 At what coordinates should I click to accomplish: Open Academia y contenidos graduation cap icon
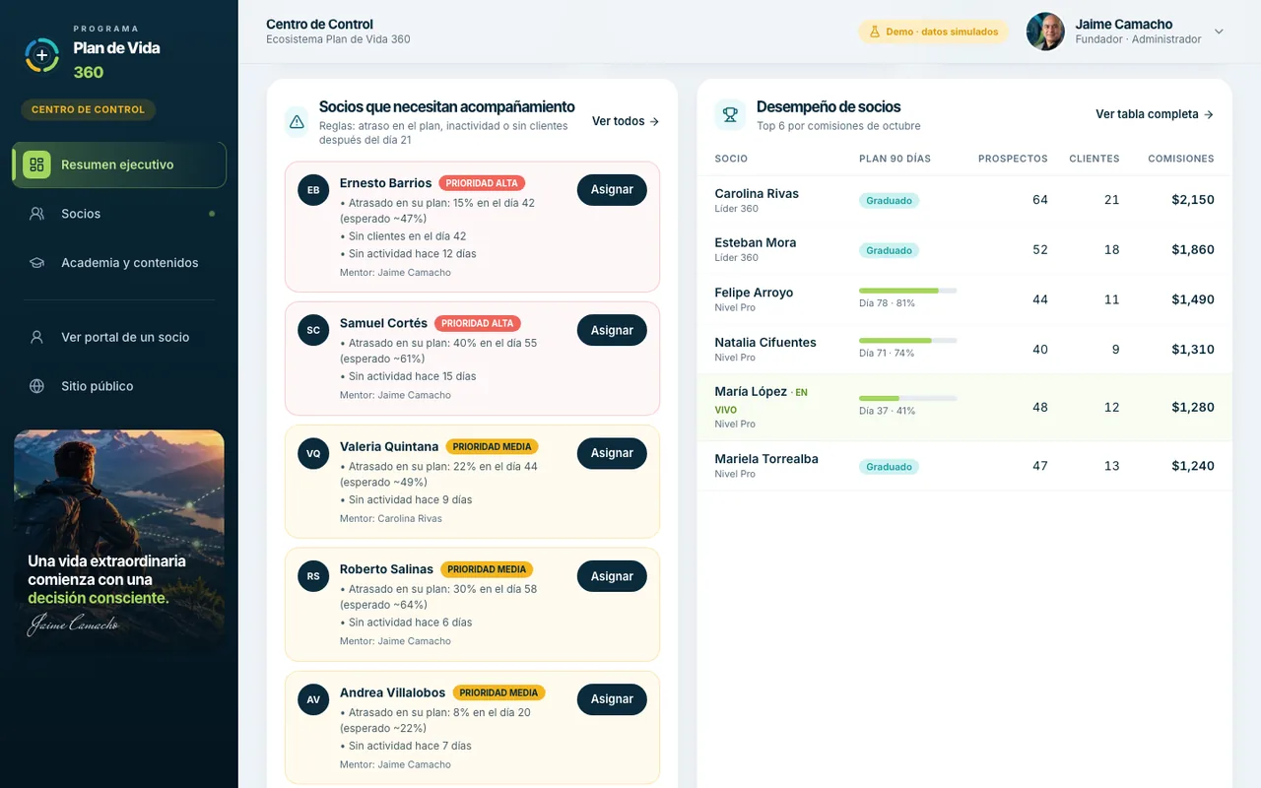(37, 263)
